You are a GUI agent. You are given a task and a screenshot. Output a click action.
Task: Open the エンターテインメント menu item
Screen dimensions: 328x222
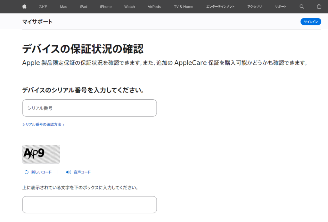click(x=220, y=7)
